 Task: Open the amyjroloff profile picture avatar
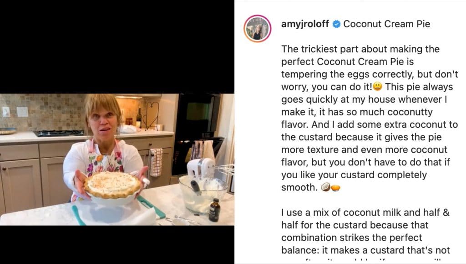tap(258, 28)
